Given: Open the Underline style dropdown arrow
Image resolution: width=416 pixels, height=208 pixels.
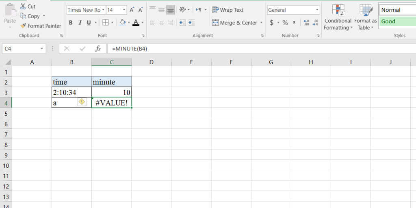Looking at the screenshot, I should [95, 23].
